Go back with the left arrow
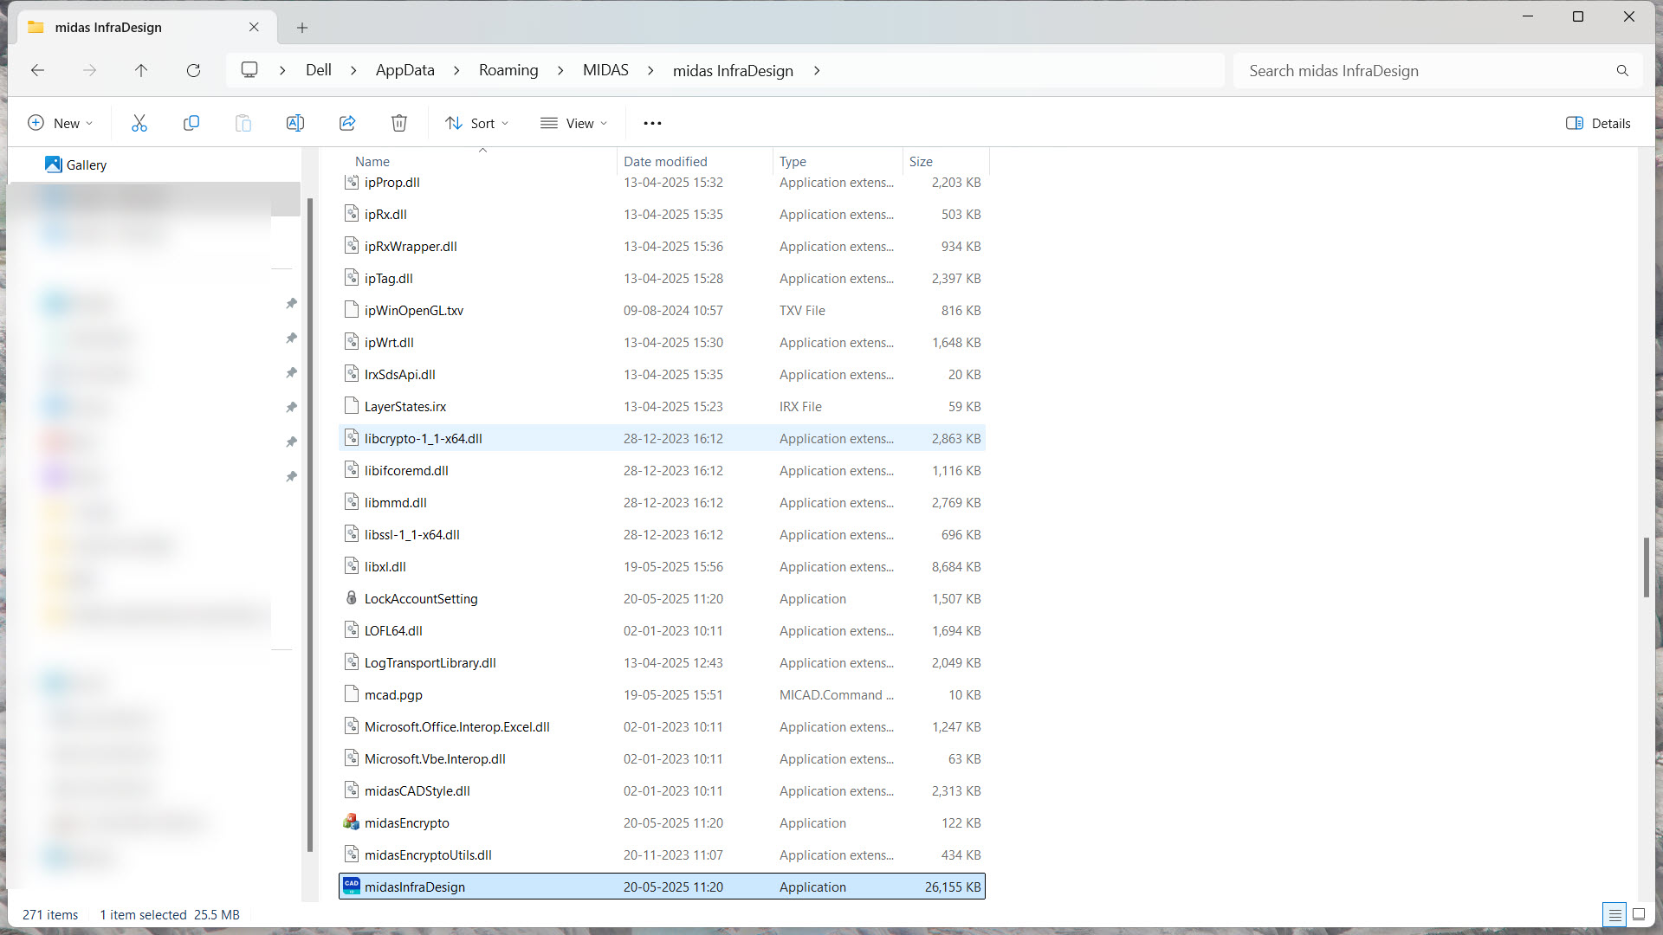1663x935 pixels. click(37, 70)
